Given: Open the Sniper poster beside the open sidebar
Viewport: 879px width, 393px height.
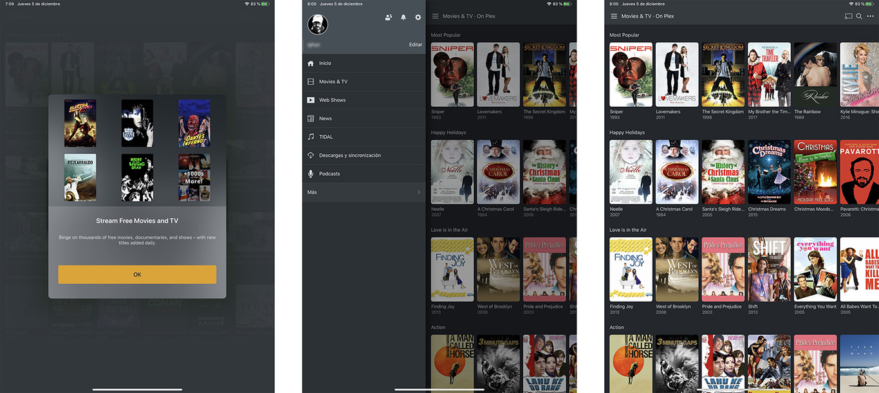Looking at the screenshot, I should [452, 75].
